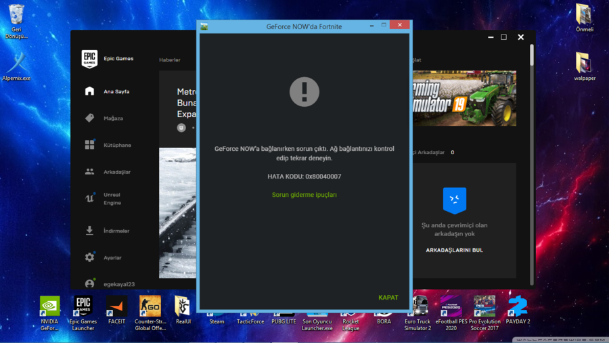The image size is (609, 343).
Task: Click the Epic Games logo in launcher
Action: [89, 59]
